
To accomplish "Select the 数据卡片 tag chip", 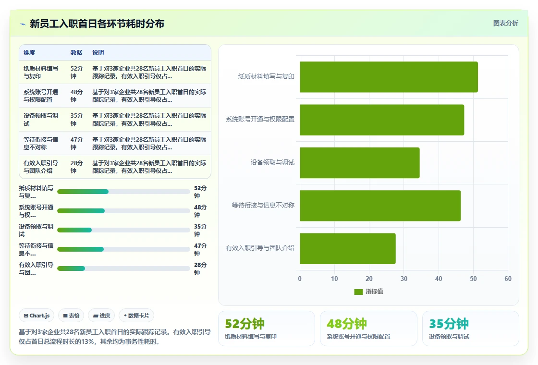I will (136, 316).
